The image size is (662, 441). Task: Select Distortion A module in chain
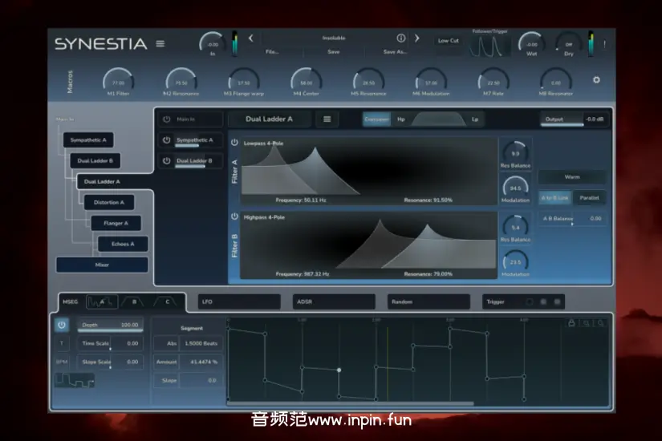click(109, 202)
